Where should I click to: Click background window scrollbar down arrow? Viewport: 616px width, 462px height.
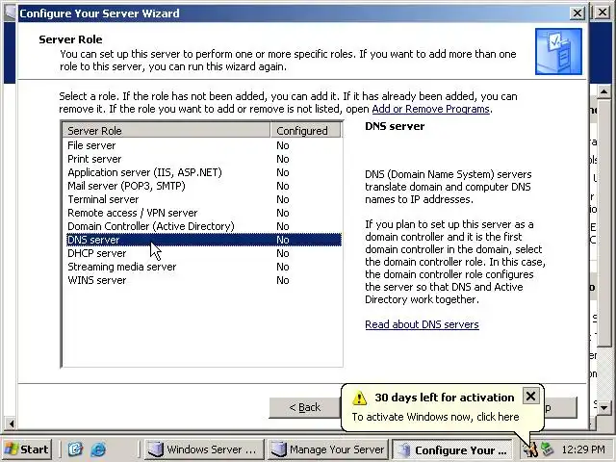pyautogui.click(x=603, y=408)
